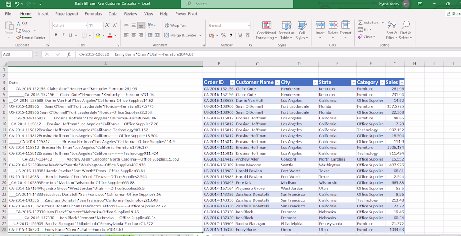Expand the General number format dropdown

(249, 26)
